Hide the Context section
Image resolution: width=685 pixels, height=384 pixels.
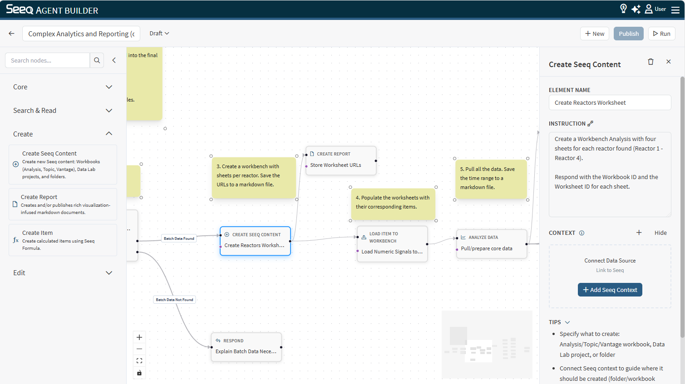660,233
